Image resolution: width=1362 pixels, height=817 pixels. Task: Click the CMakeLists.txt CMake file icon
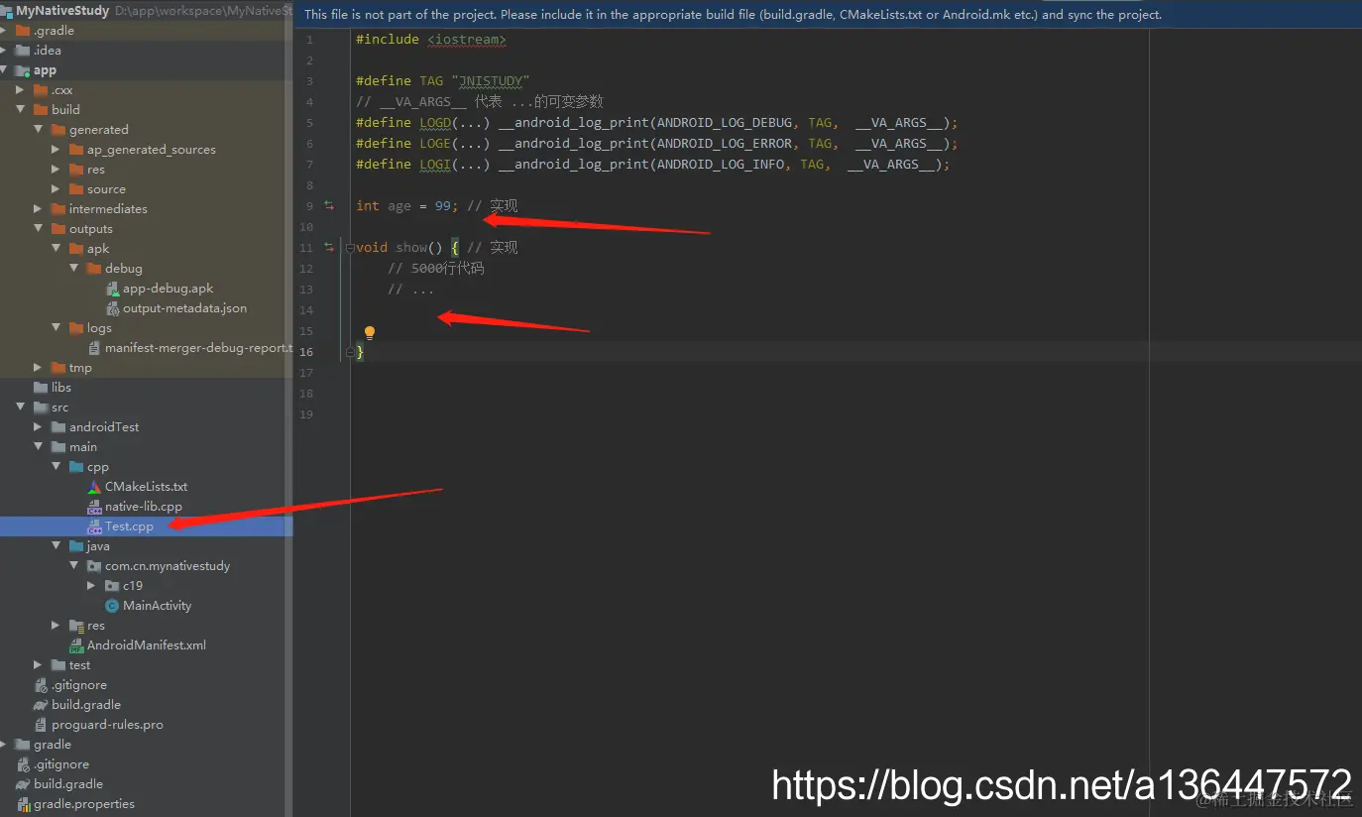(95, 487)
